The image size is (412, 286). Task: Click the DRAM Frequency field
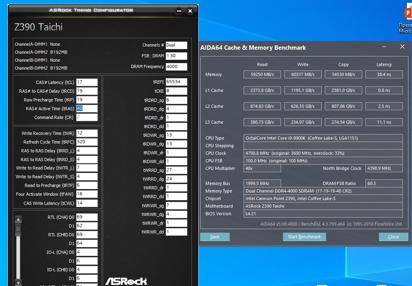click(x=177, y=67)
